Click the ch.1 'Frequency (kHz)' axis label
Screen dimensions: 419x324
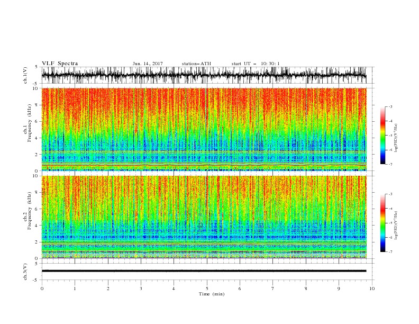29,123
